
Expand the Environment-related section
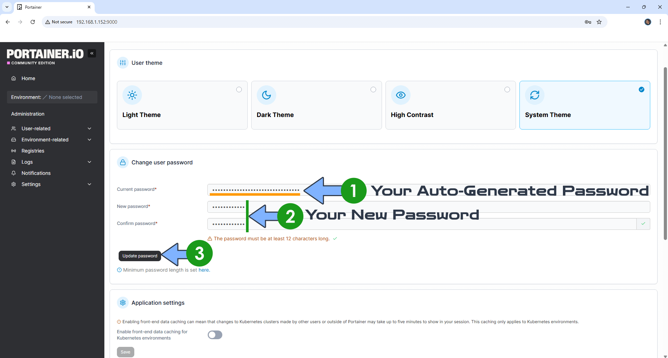(x=89, y=140)
